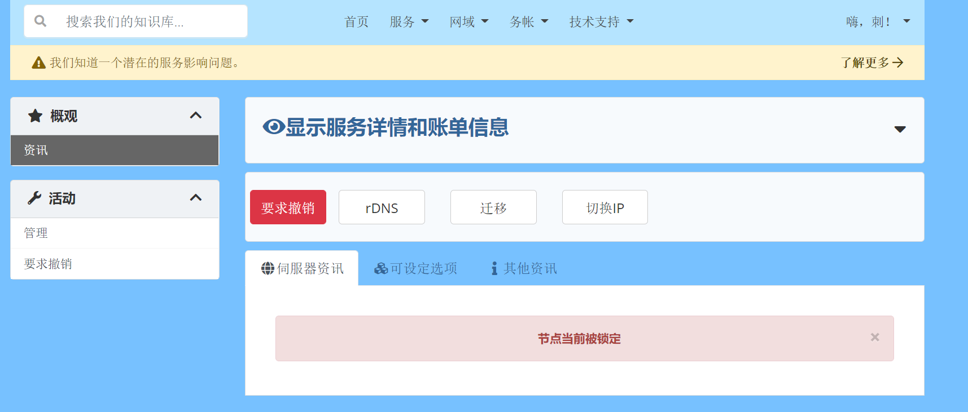Click the info icon on 其他资讯 tab
968x412 pixels.
click(494, 268)
